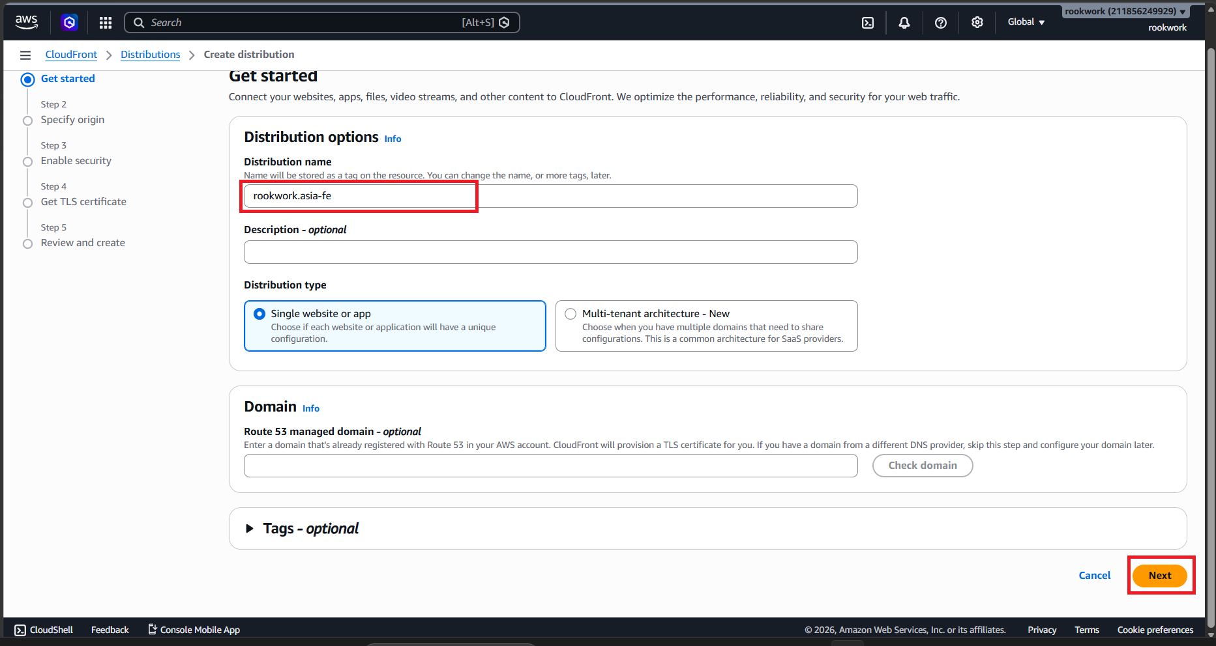Viewport: 1216px width, 646px height.
Task: Click the search magnifier icon
Action: 139,23
